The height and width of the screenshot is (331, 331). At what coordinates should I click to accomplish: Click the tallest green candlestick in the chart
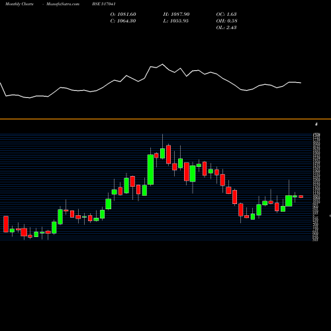coord(150,169)
